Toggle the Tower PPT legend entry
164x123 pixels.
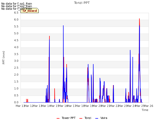66,118
